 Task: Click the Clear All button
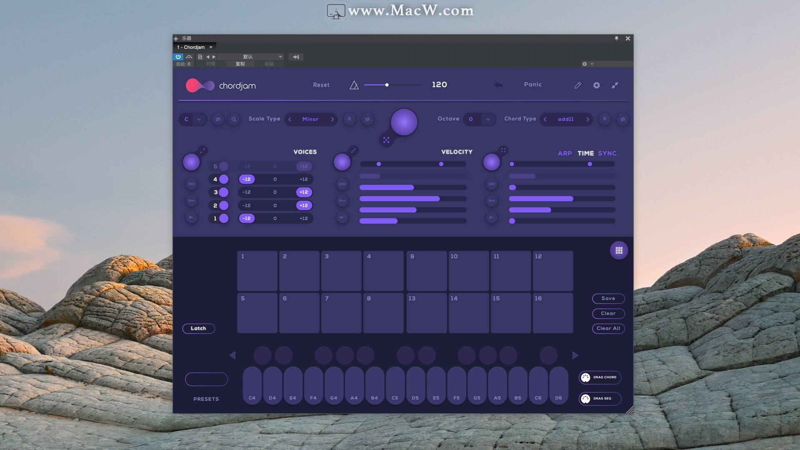[x=608, y=328]
